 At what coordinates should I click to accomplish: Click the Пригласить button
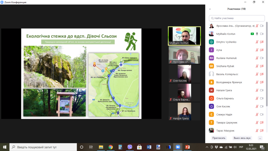click(x=219, y=138)
